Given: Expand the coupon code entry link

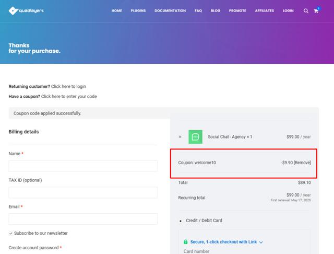Looking at the screenshot, I should coord(69,96).
